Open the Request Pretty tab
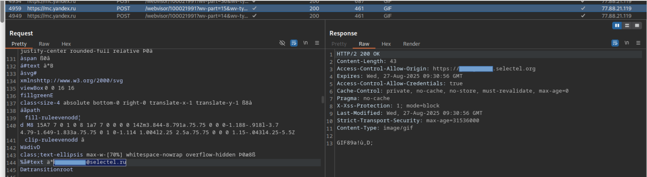Image resolution: width=647 pixels, height=177 pixels. pos(19,44)
